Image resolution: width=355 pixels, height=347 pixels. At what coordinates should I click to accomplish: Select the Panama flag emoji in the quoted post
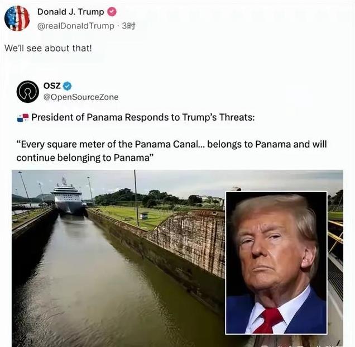(23, 118)
